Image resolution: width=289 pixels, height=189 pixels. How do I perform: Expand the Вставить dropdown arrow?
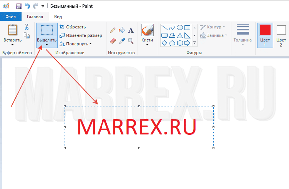tap(13, 45)
